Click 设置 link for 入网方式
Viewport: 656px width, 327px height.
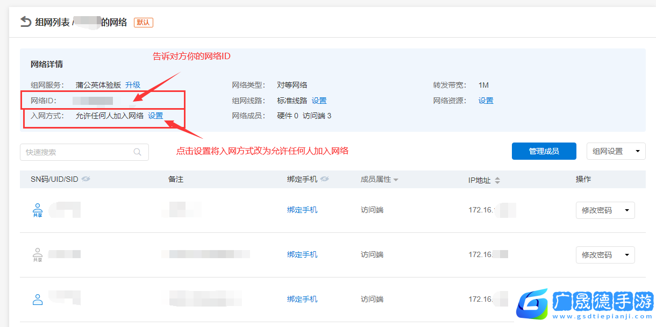[x=155, y=116]
